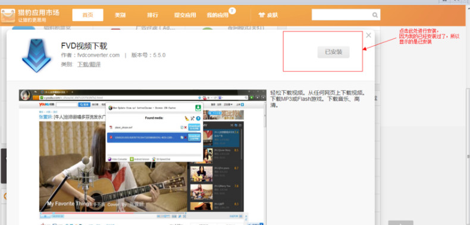Click the description text 轻松下载视频
Image resolution: width=470 pixels, height=225 pixels.
318,99
